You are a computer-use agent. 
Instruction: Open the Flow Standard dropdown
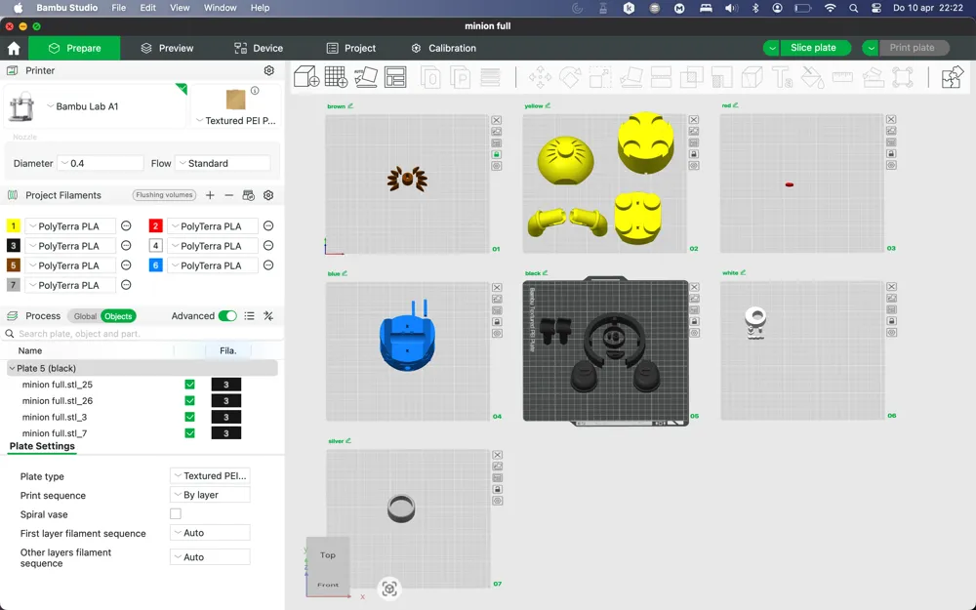[x=223, y=163]
